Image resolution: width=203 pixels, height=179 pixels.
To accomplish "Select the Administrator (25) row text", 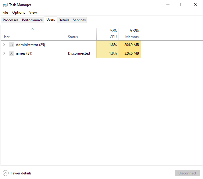I will pos(30,45).
